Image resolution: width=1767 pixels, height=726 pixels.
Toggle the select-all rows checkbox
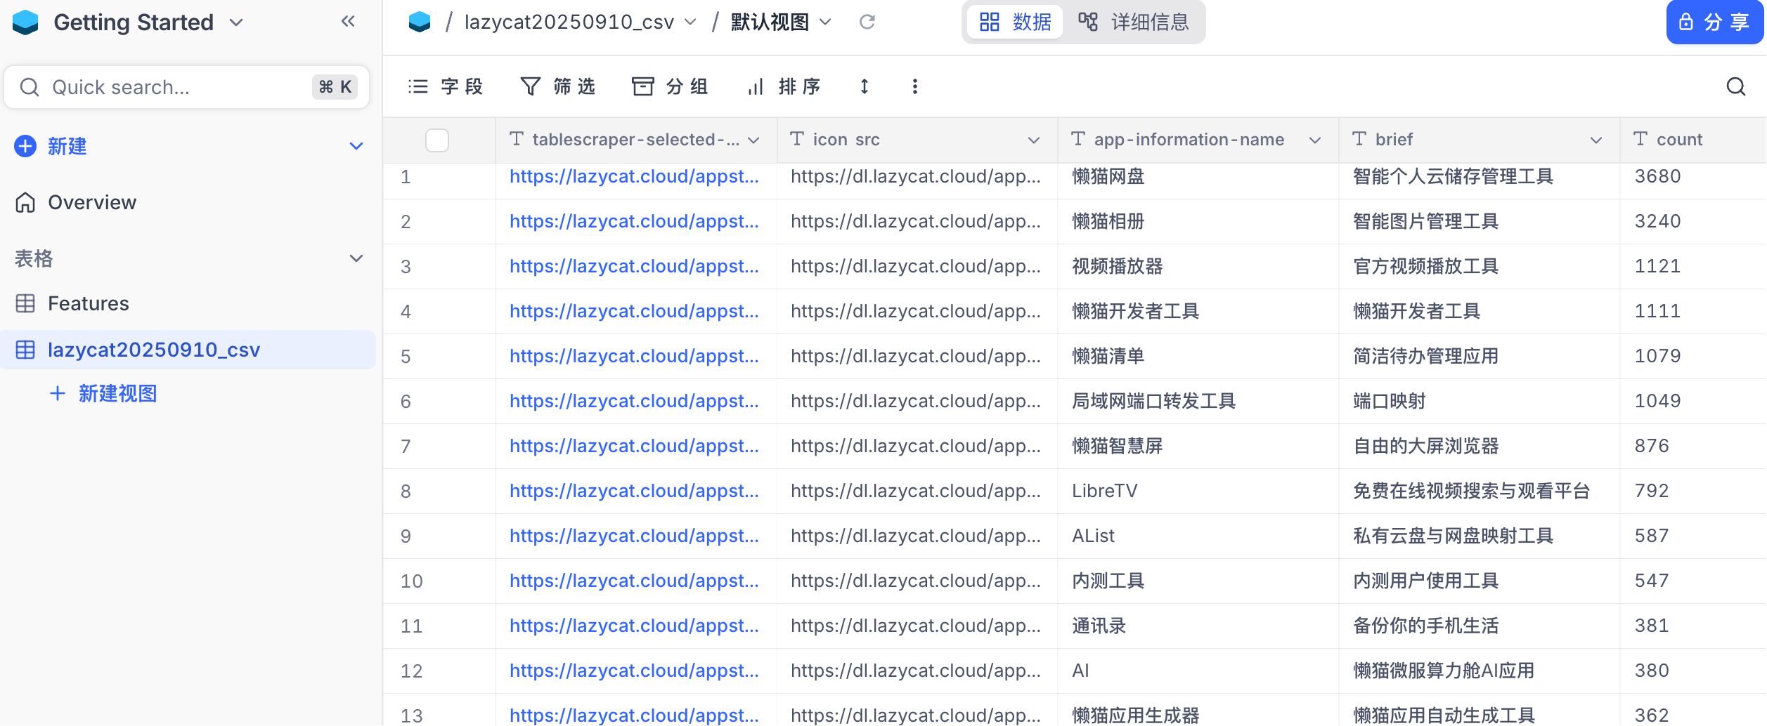click(437, 140)
